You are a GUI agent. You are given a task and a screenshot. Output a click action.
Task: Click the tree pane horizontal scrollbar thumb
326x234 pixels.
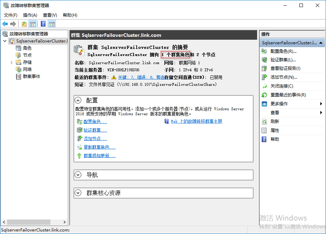29,222
